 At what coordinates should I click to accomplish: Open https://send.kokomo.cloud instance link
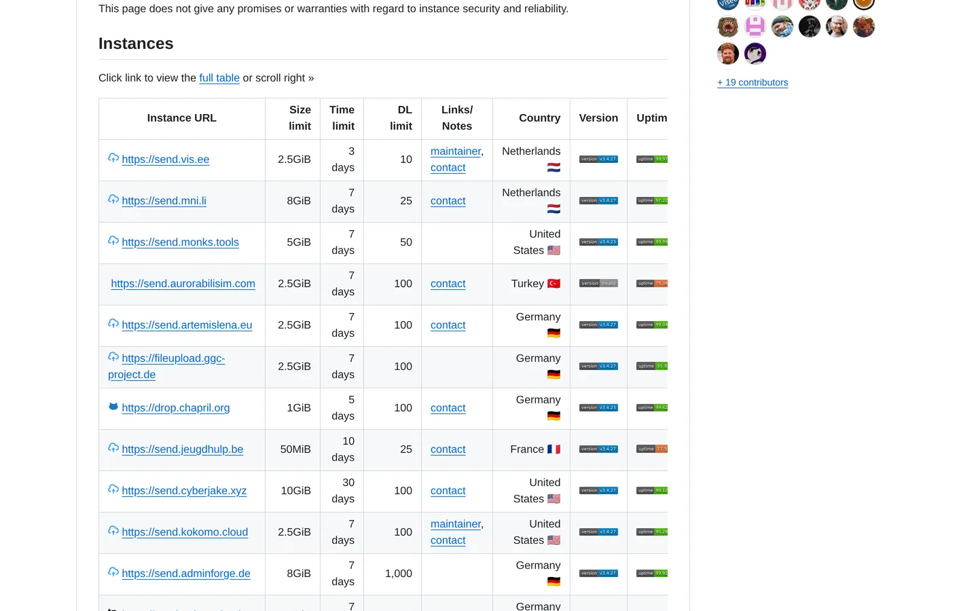point(185,532)
